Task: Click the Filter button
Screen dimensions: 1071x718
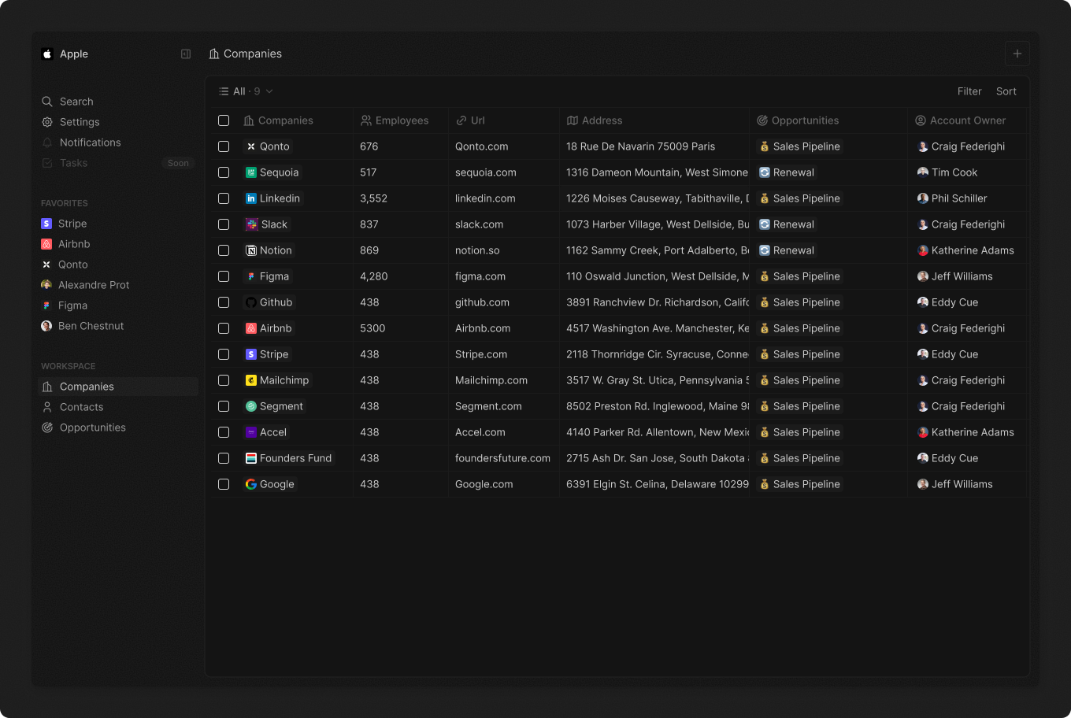Action: click(x=969, y=91)
